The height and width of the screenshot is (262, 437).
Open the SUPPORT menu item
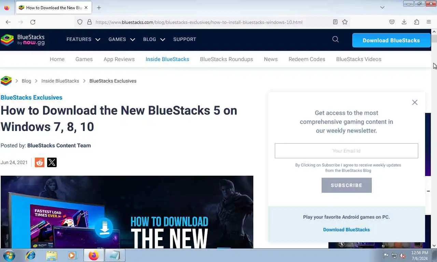click(185, 39)
